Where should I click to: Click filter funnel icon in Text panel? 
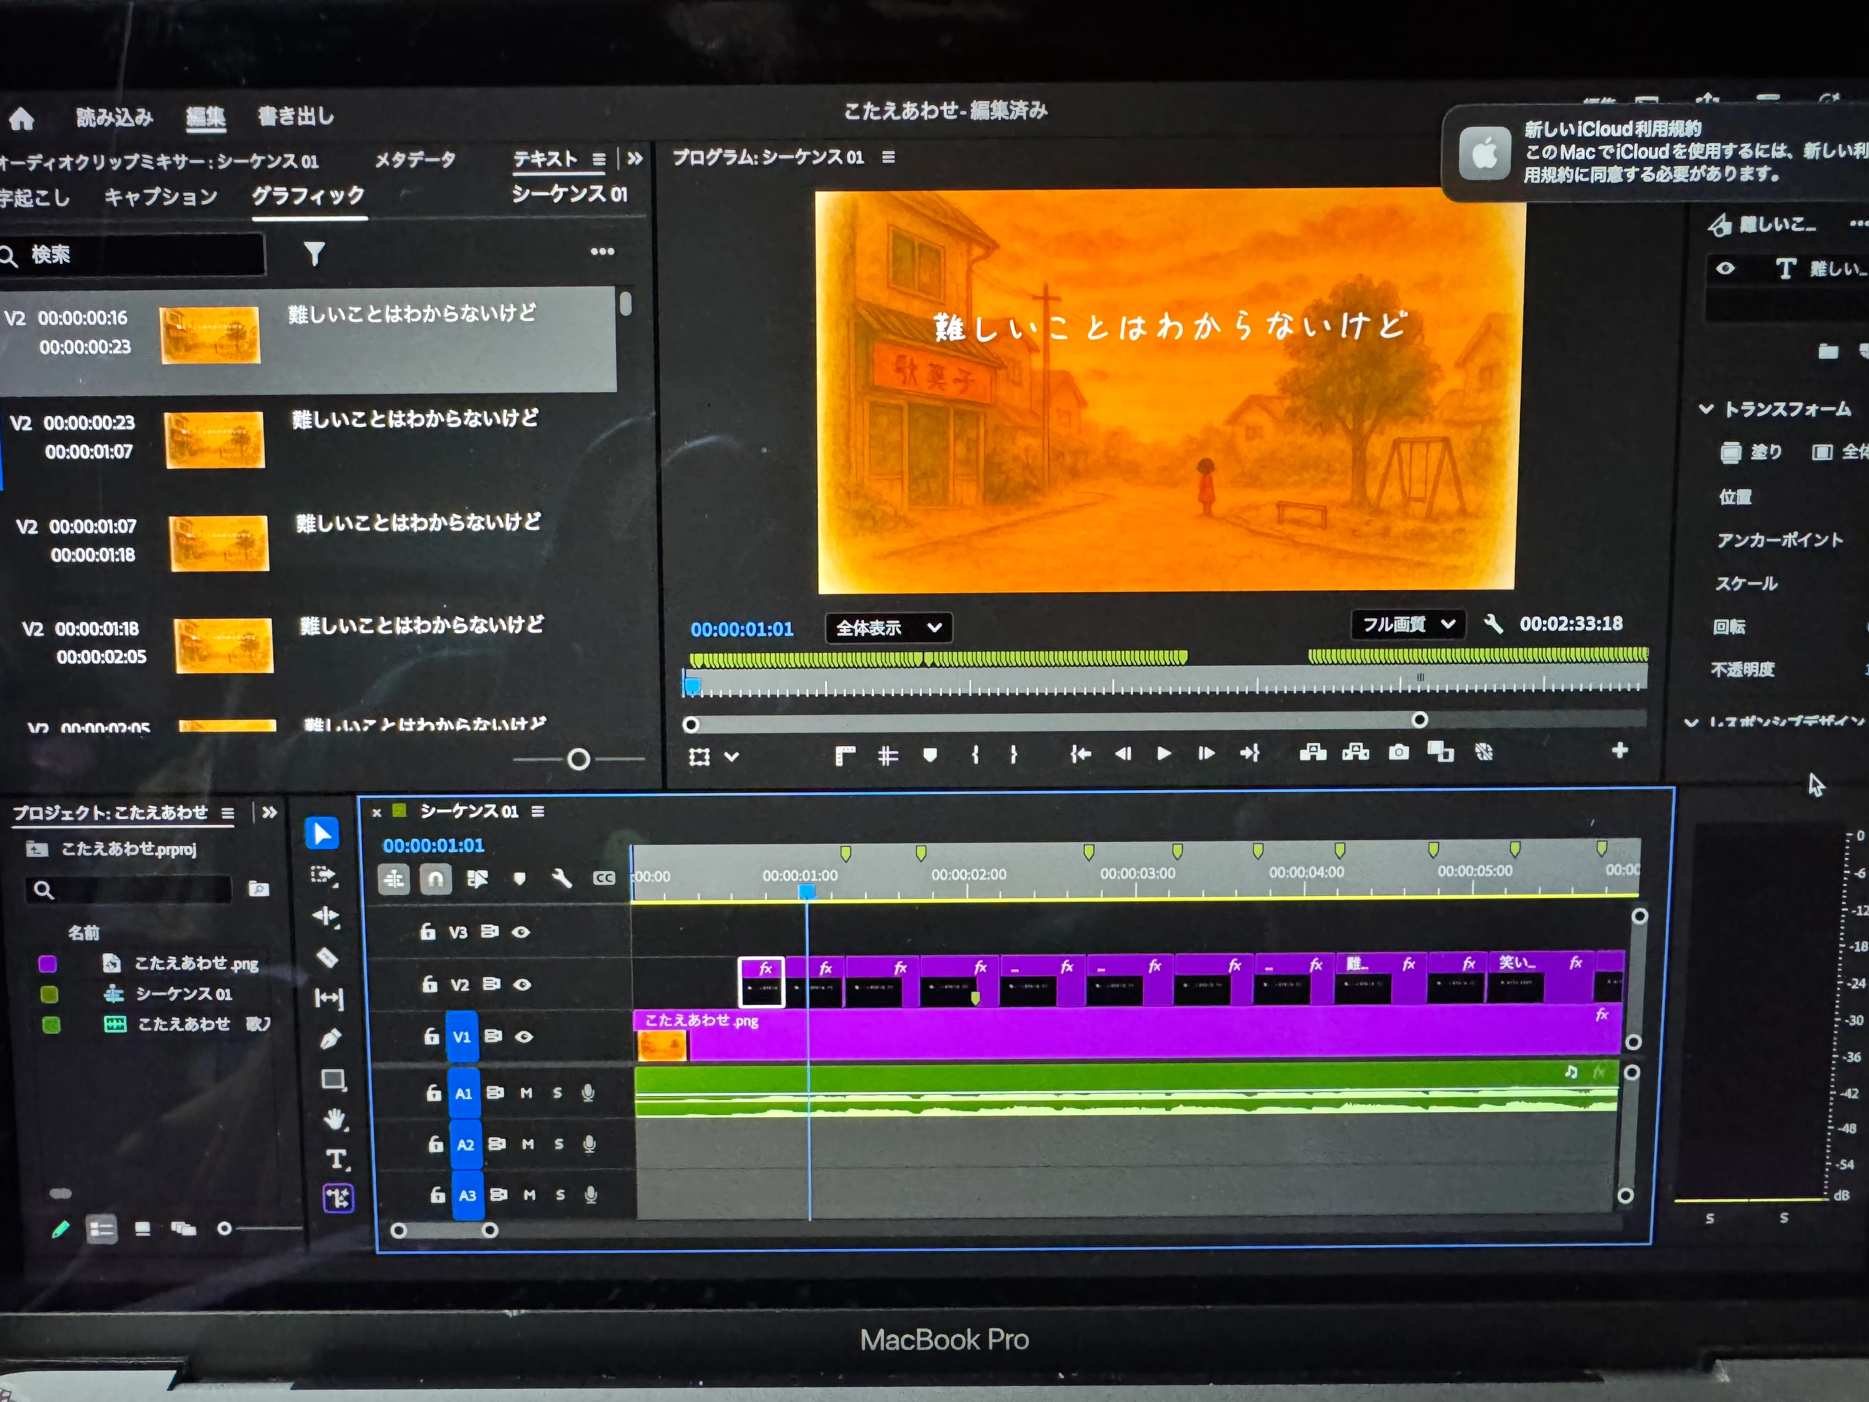click(313, 254)
